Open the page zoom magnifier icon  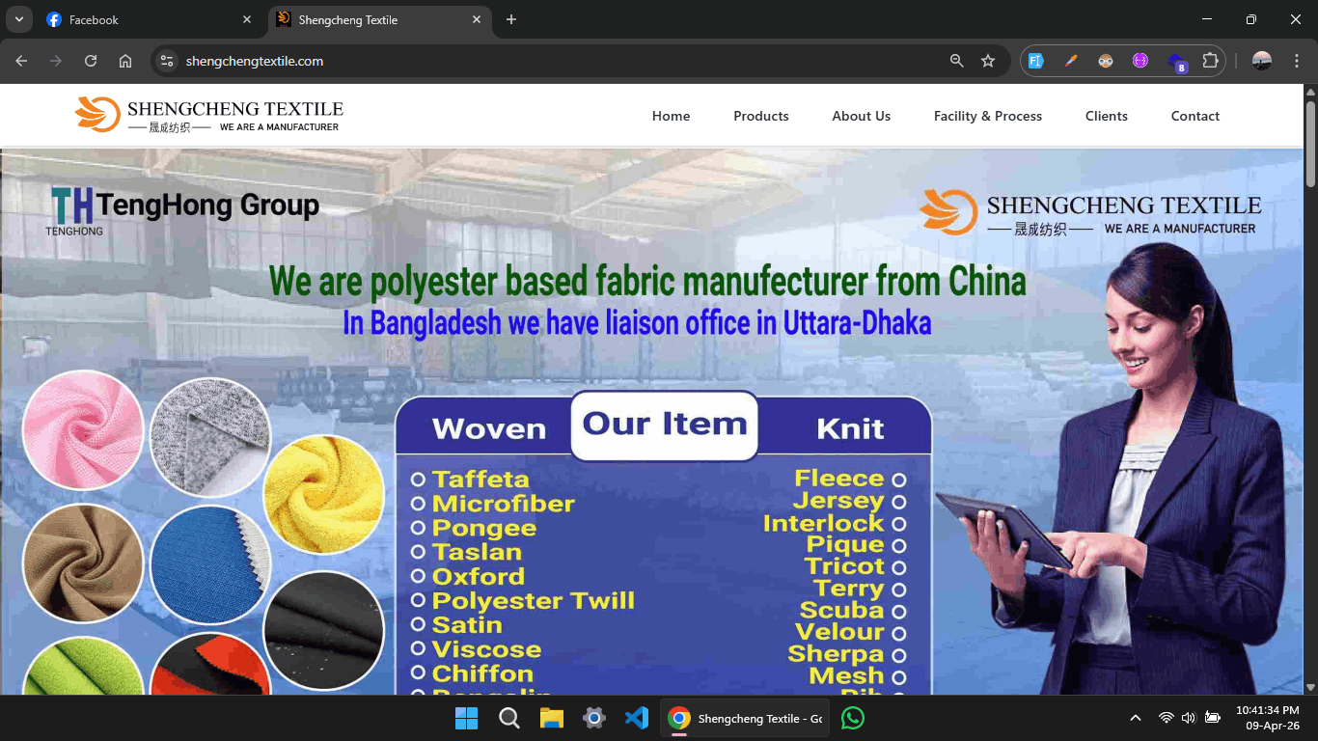(x=956, y=61)
